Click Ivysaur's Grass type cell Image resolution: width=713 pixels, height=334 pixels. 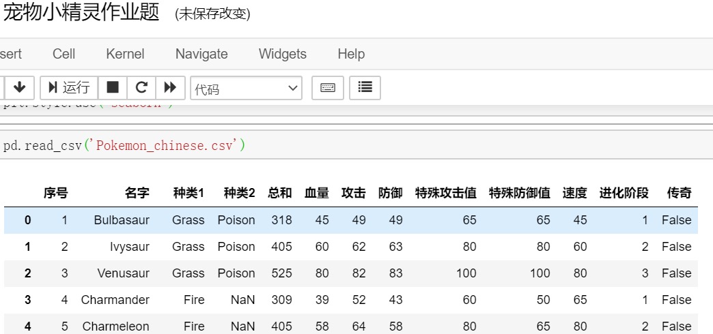pos(188,247)
